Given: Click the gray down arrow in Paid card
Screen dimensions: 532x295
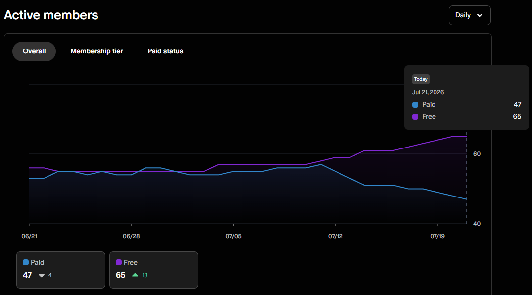Looking at the screenshot, I should click(x=42, y=275).
